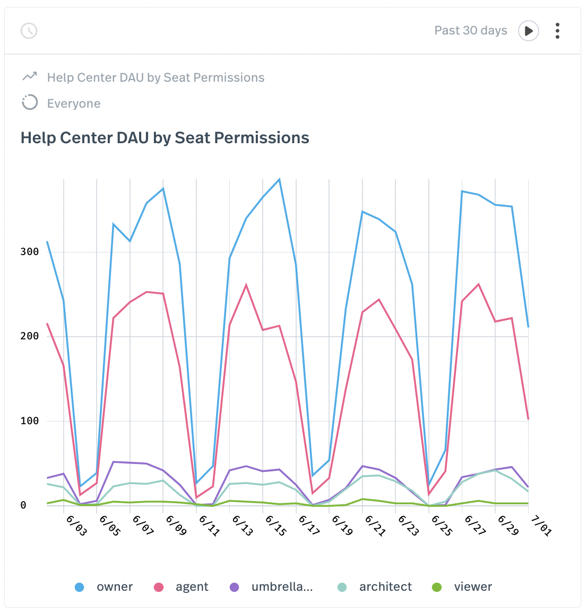Toggle the viewer series legend dot

coord(437,587)
